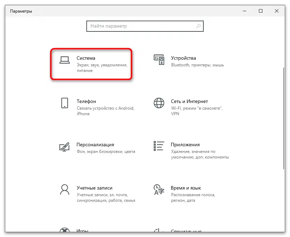Focus the Найти параметр search field
Screen dimensions: 290x237
tap(145, 26)
